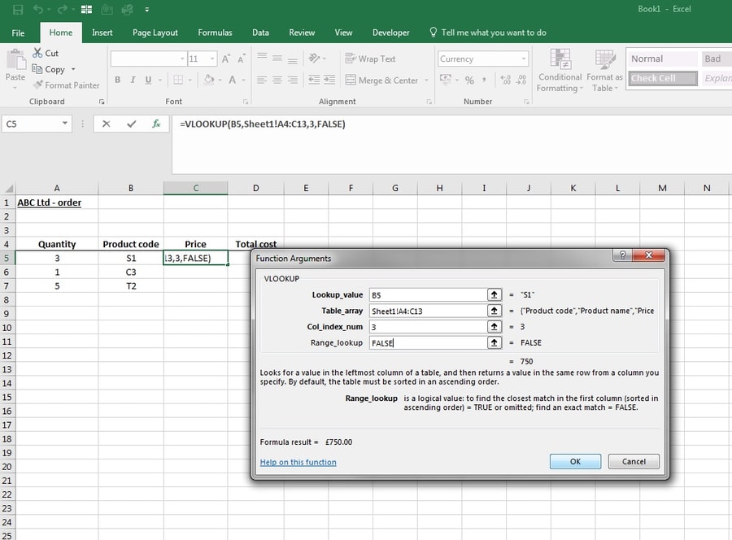Click the Cancel formula X icon
732x540 pixels.
click(x=107, y=124)
